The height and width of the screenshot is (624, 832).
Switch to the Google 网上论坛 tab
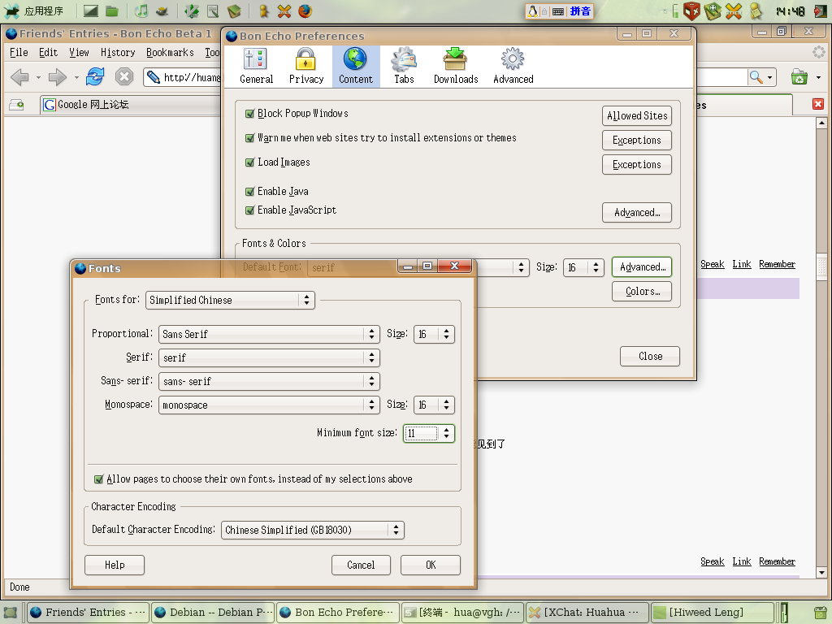point(131,105)
